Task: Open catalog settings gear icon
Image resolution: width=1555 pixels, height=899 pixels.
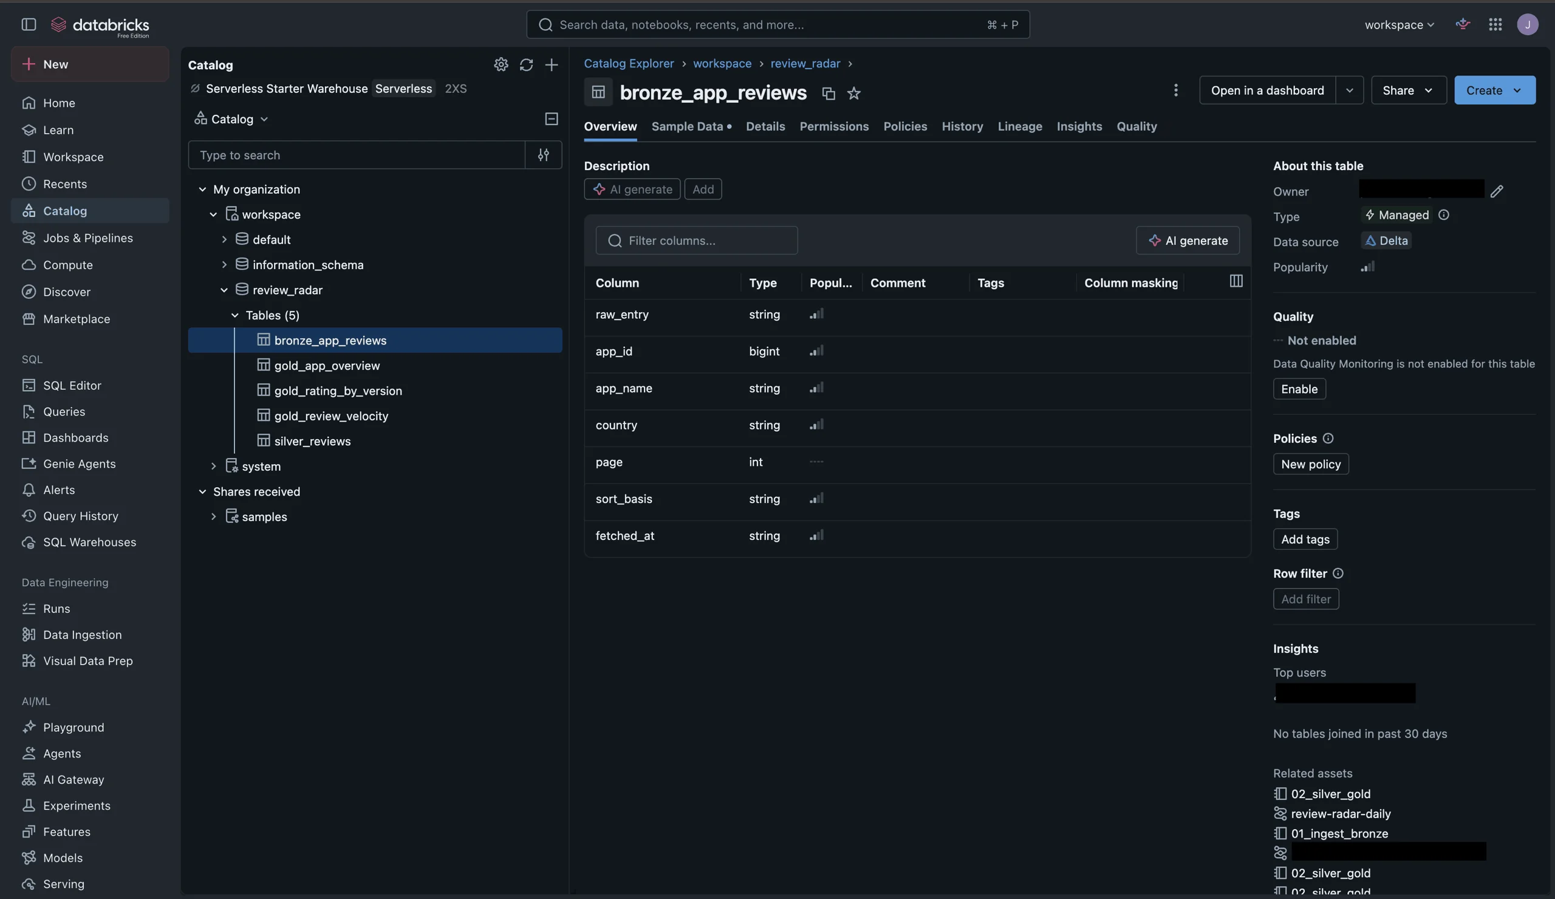Action: click(501, 64)
